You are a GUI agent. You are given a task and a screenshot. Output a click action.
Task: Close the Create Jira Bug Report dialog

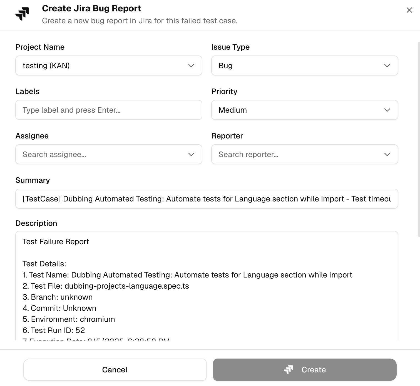click(409, 10)
